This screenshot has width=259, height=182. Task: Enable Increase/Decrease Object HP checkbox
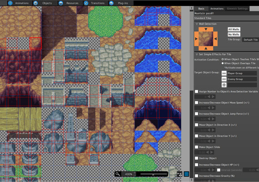(196, 165)
